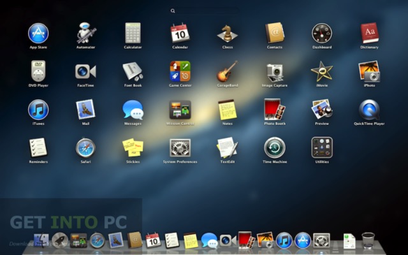Screen dimensions: 408x255
Task: Launch Safari from the Dock
Action: click(x=98, y=240)
